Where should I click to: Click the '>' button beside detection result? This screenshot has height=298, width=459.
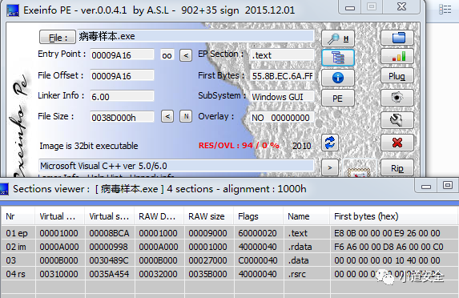330,167
